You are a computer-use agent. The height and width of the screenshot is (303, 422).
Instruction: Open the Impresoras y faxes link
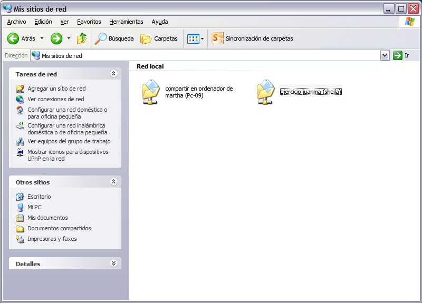[52, 239]
